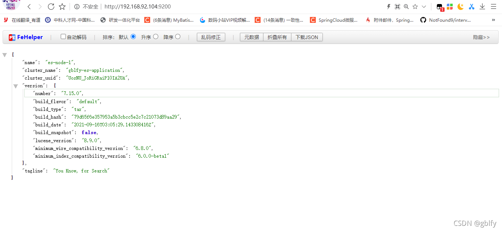The height and width of the screenshot is (231, 502).
Task: Open the four-color grid extension
Action: click(x=450, y=7)
